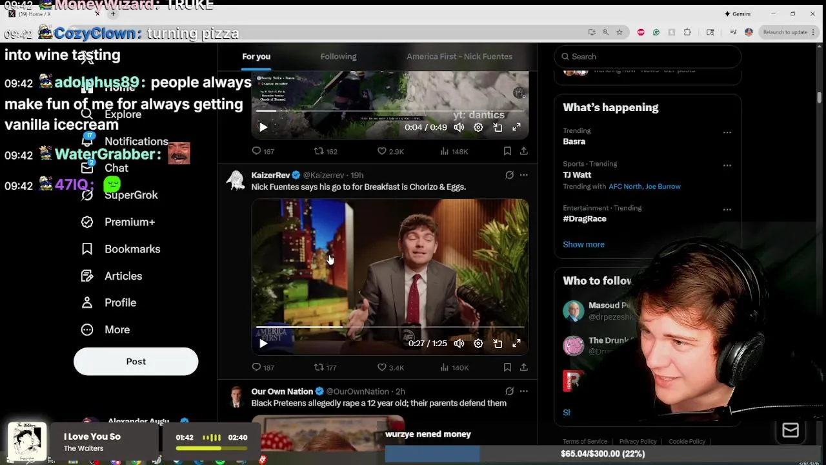View analytics showing 148K views
The height and width of the screenshot is (465, 826).
[454, 151]
